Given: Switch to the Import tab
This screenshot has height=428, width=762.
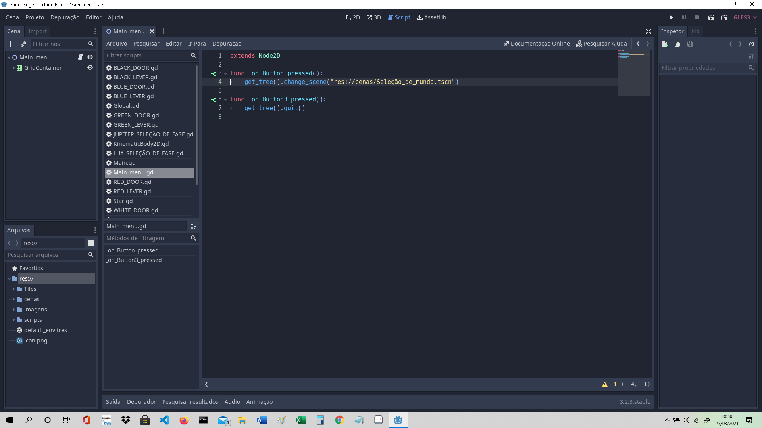Looking at the screenshot, I should click(x=37, y=31).
